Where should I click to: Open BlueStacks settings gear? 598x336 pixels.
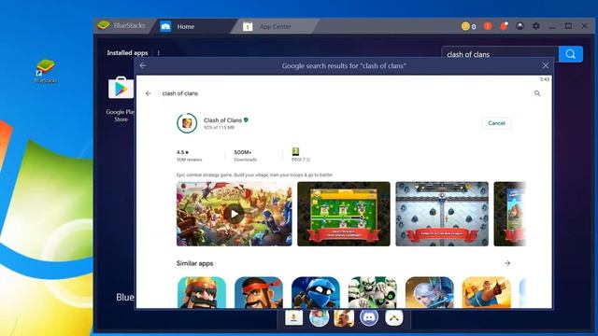coord(535,26)
